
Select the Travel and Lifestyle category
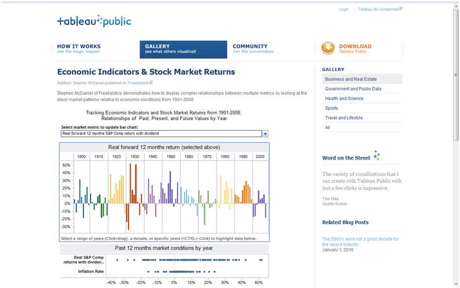344,117
